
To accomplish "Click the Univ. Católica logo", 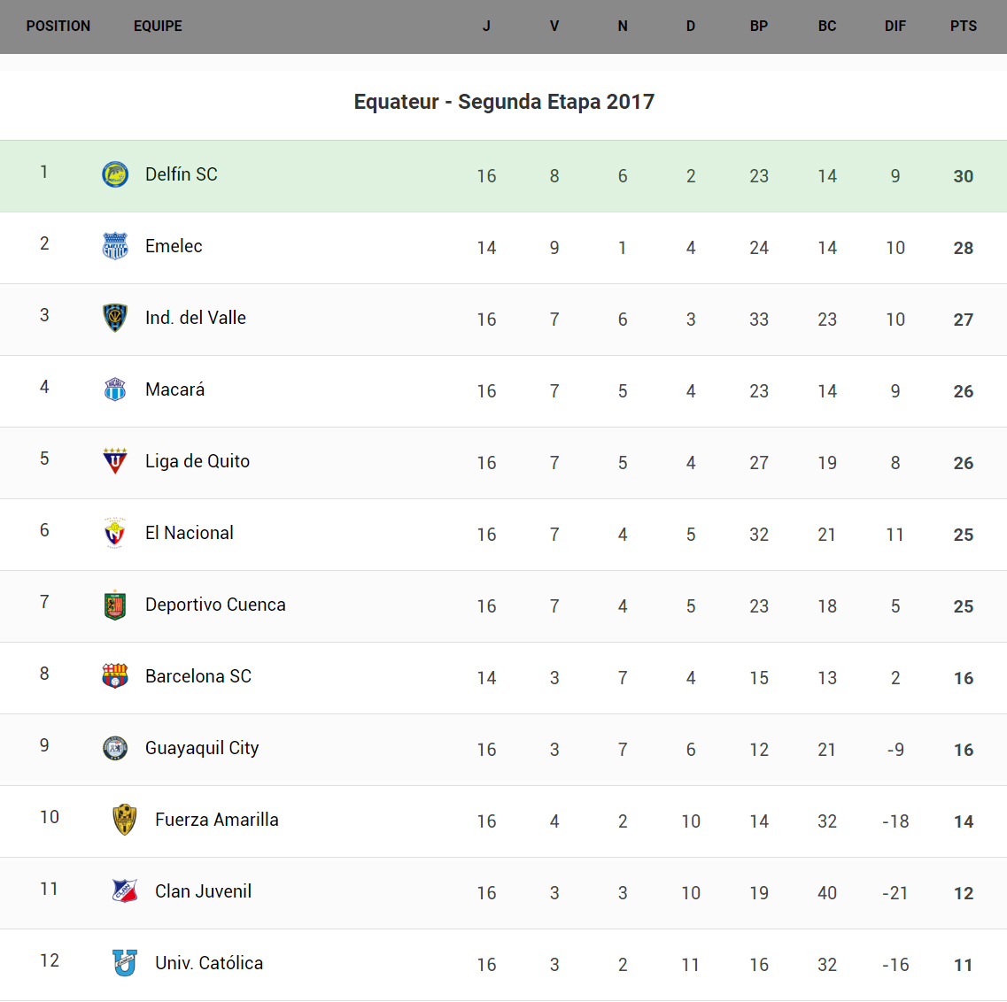I will (x=125, y=963).
